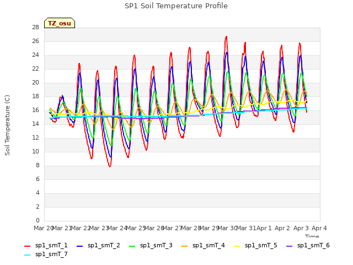
Task: Click the 28 y-axis tick label
Action: click(x=35, y=27)
